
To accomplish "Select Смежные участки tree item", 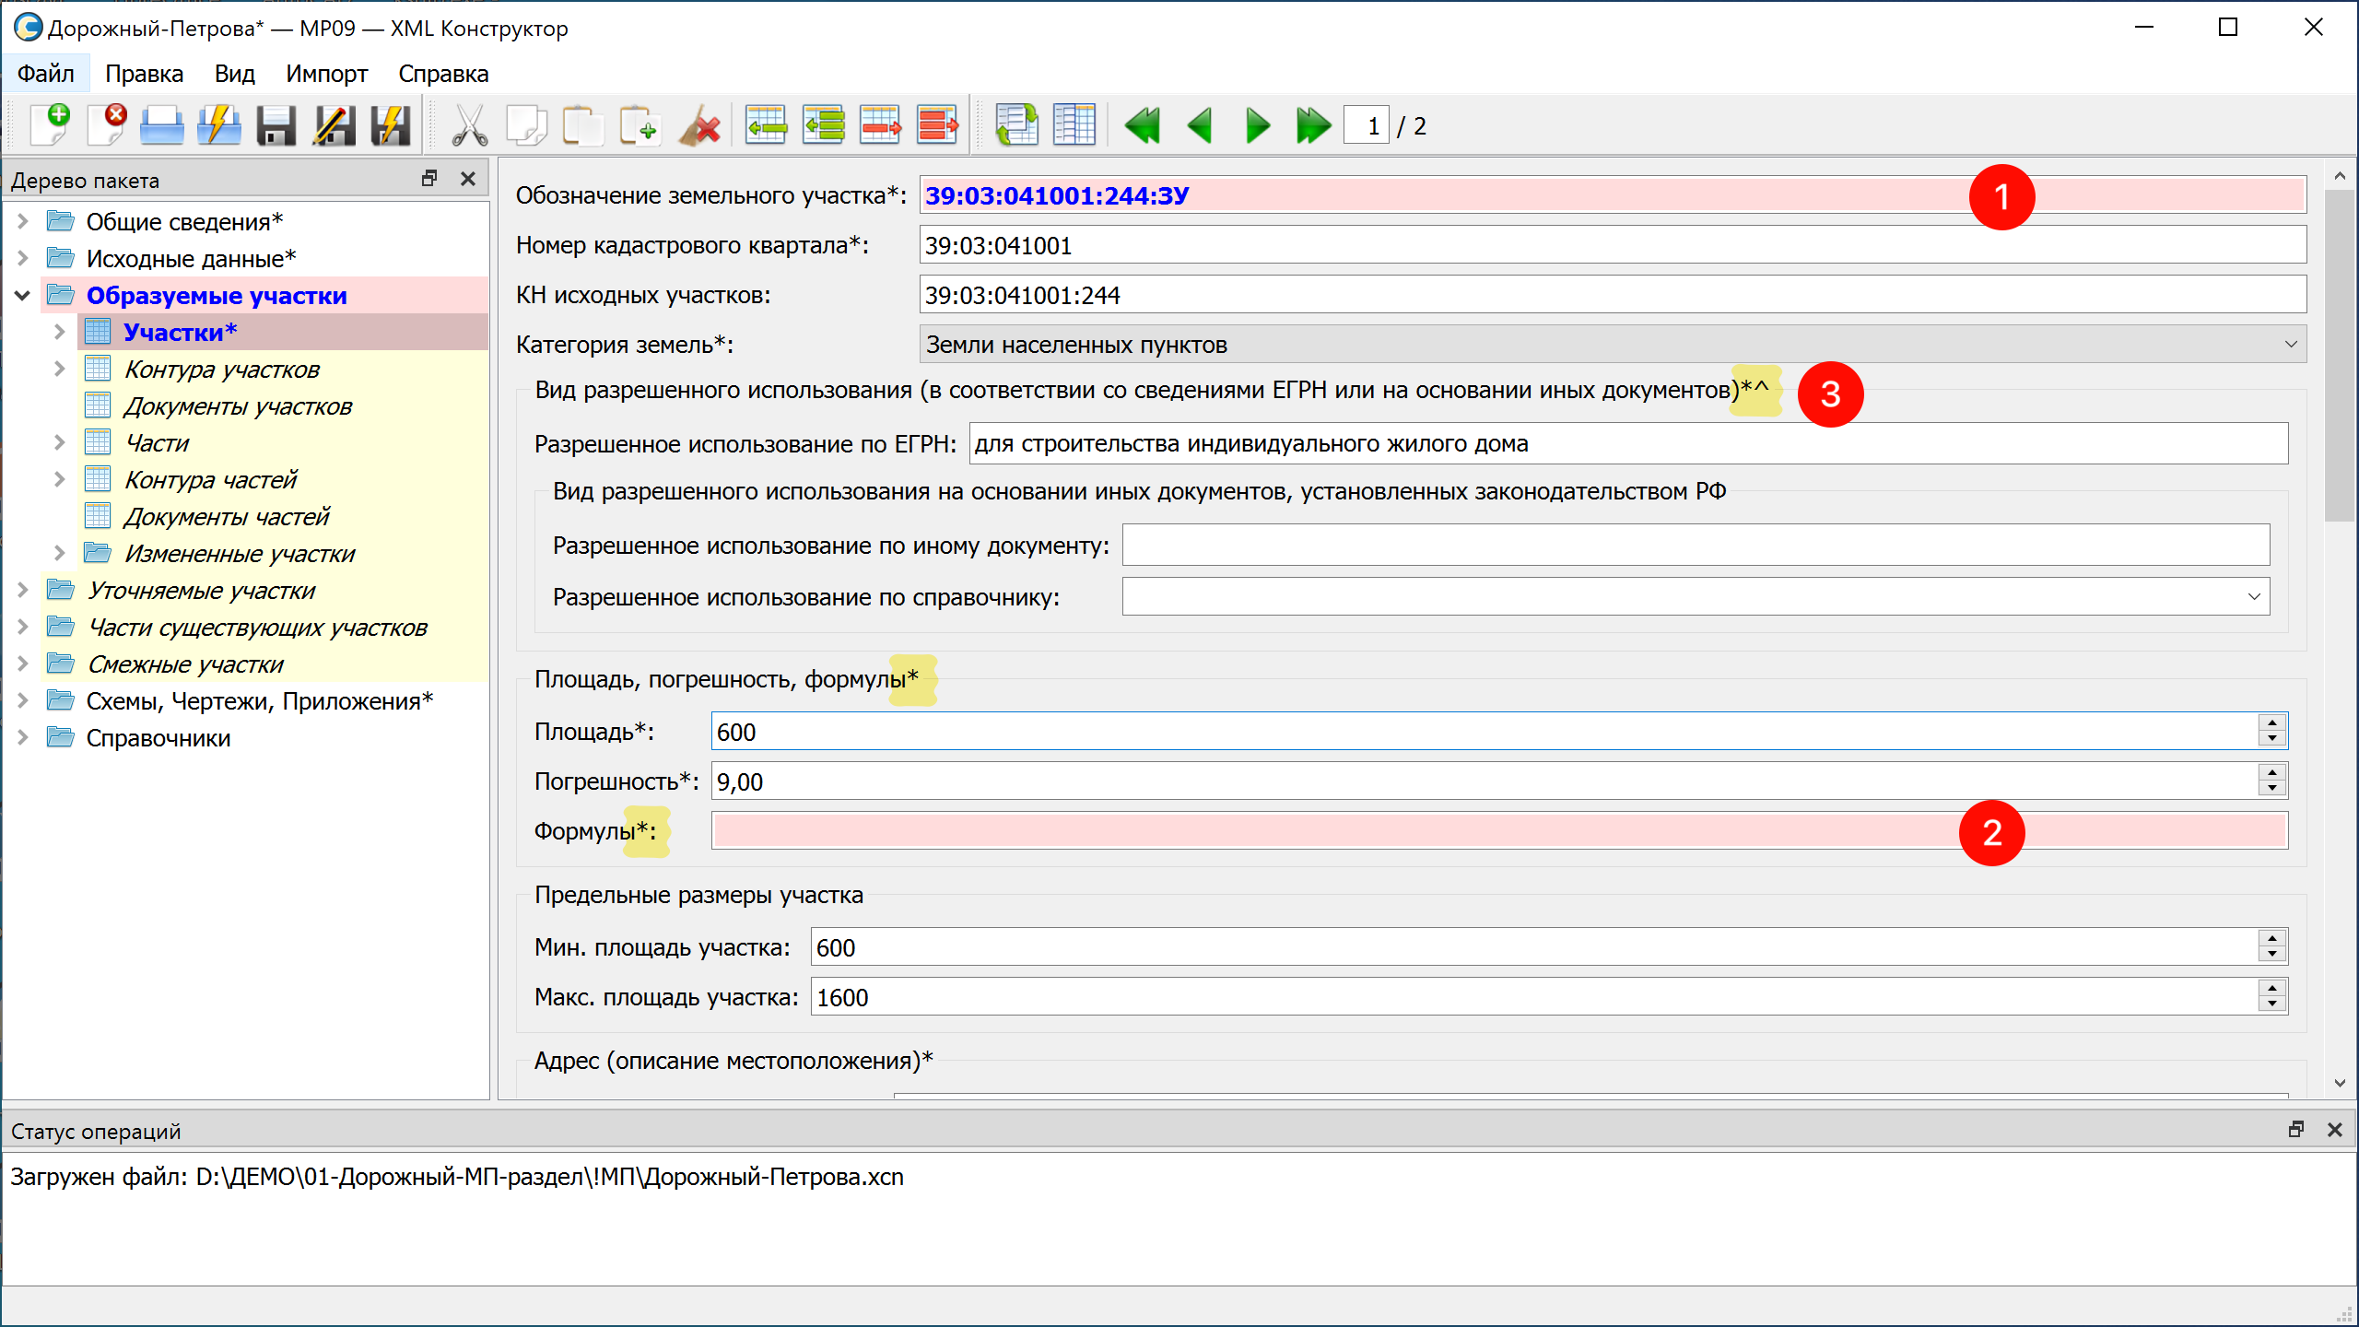I will [185, 664].
